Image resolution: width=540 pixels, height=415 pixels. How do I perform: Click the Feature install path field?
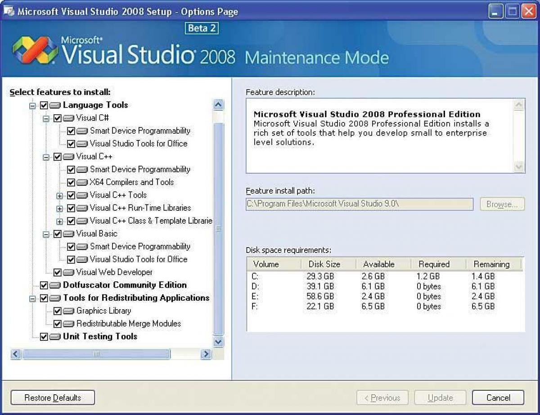359,204
